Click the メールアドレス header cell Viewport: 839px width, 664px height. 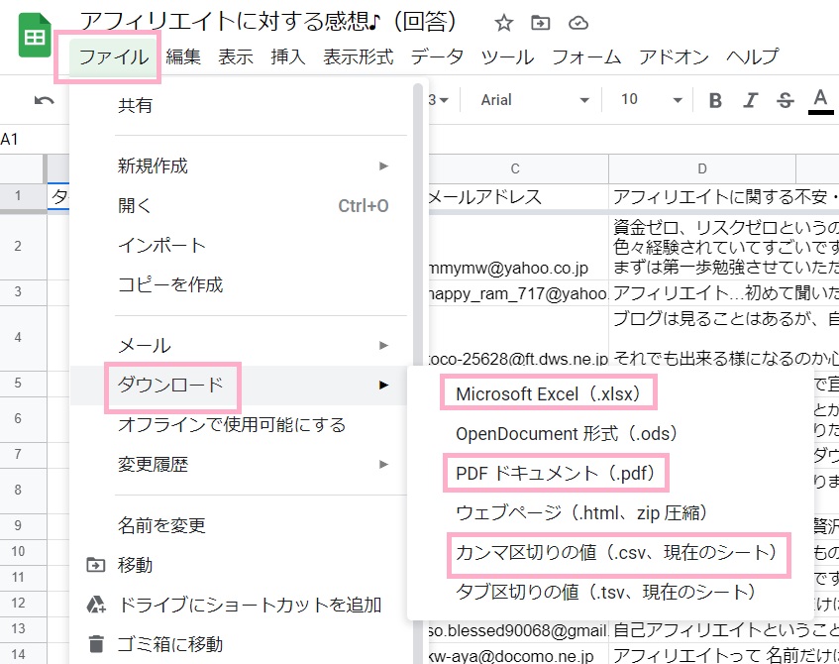pos(518,197)
